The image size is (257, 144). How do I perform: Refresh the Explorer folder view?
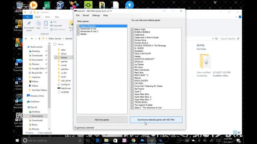(x=216, y=39)
